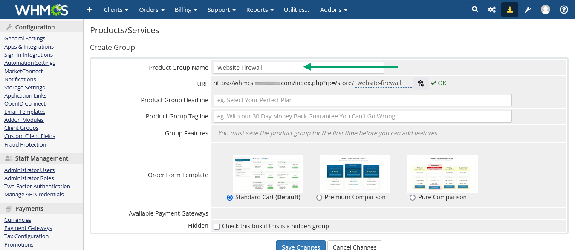Click the Staff Management sidebar heading
The image size is (575, 250).
click(41, 158)
